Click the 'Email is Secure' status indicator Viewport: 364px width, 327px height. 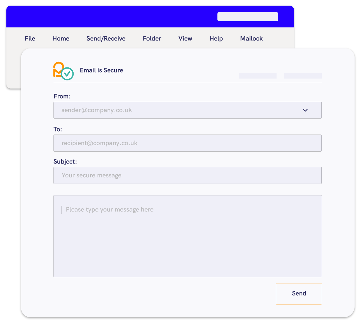[x=101, y=70]
